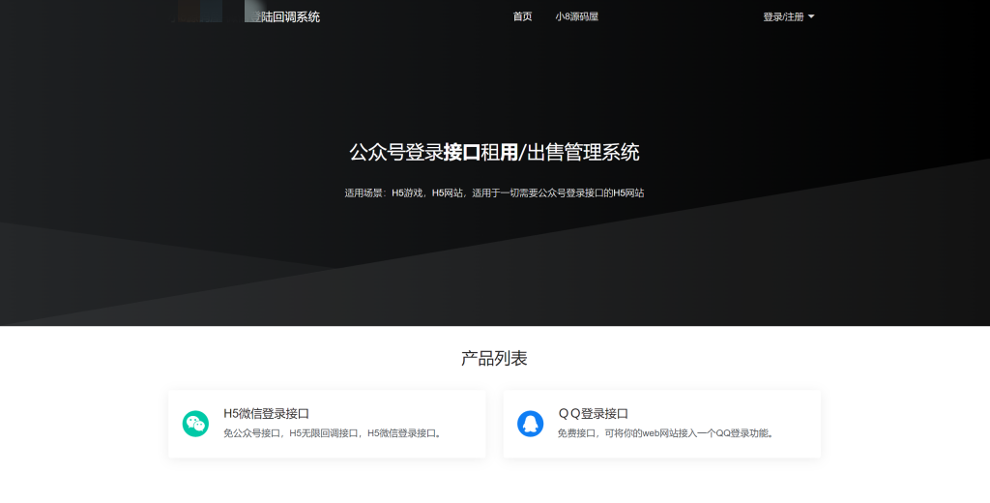Click the 产品列表 section heading
990x503 pixels.
[494, 359]
